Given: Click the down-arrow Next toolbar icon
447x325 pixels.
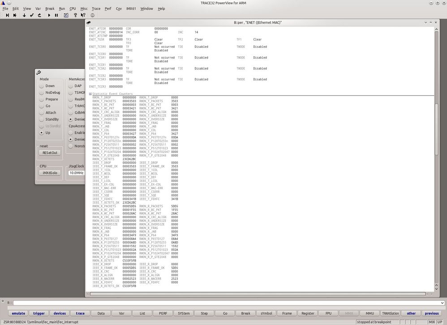Looking at the screenshot, I should point(24,15).
